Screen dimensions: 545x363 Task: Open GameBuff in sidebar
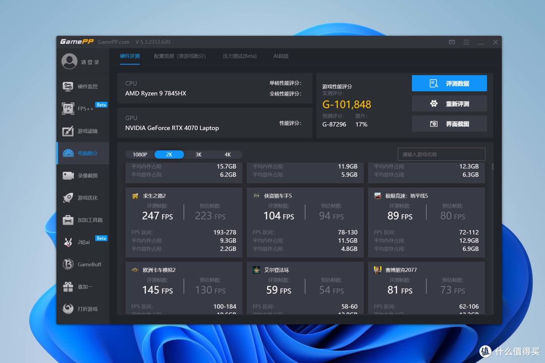[x=83, y=264]
